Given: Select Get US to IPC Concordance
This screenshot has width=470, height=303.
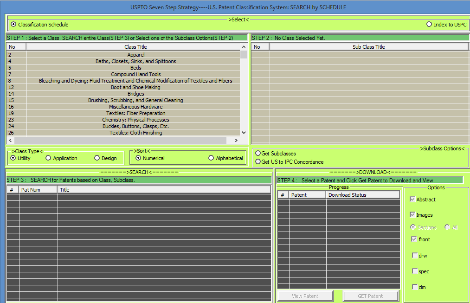Looking at the screenshot, I should (258, 161).
